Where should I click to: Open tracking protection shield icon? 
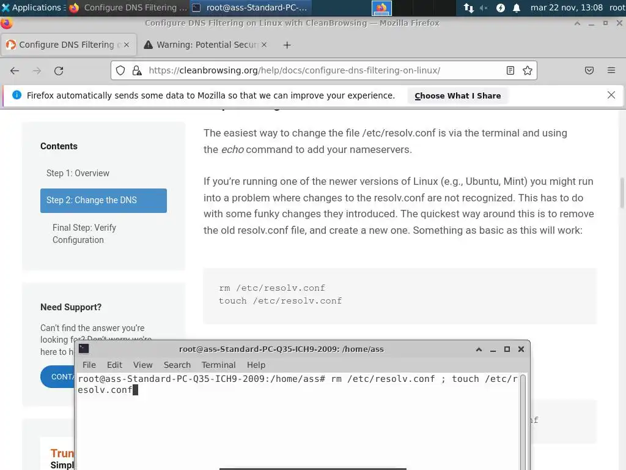[x=120, y=71]
